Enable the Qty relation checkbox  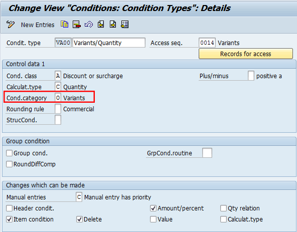click(x=223, y=208)
